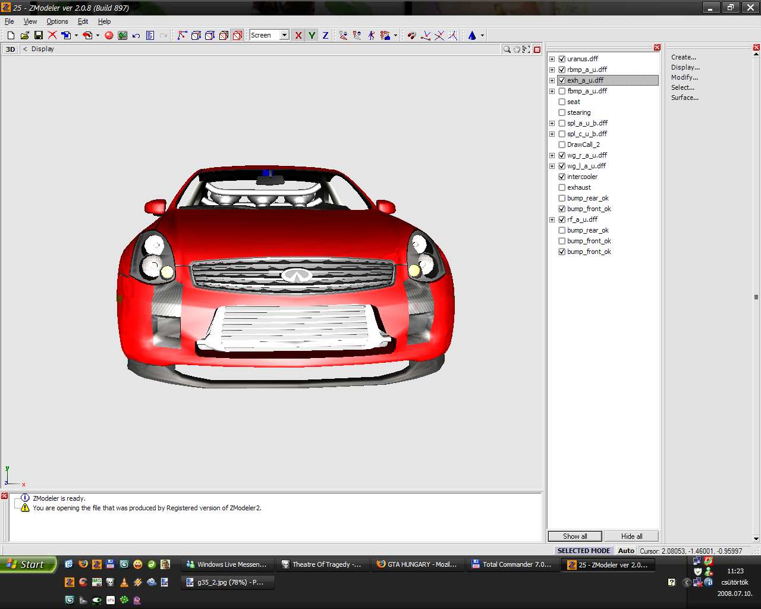761x609 pixels.
Task: Expand the wg_r_a_u.dff tree node
Action: [552, 155]
